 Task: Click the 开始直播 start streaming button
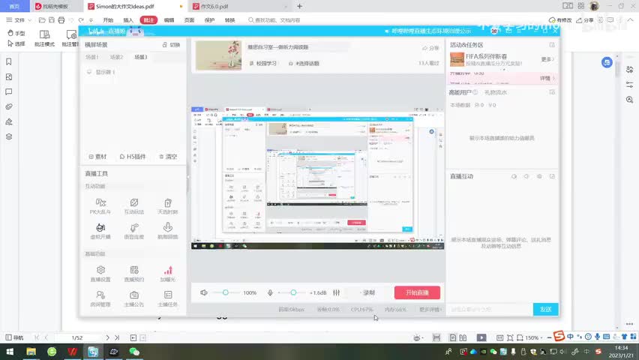point(417,292)
